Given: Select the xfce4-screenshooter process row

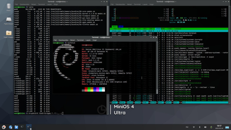Looking at the screenshot, I should [x=169, y=35].
